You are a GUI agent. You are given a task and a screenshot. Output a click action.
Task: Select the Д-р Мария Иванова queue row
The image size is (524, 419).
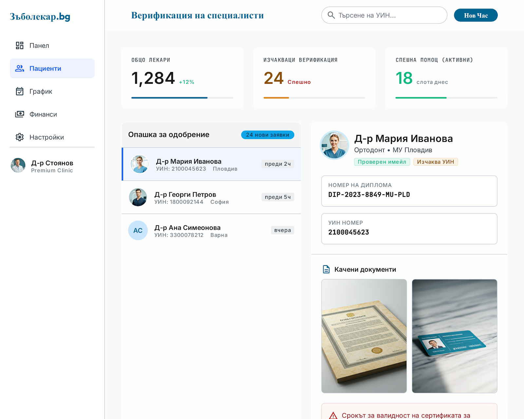click(x=211, y=164)
